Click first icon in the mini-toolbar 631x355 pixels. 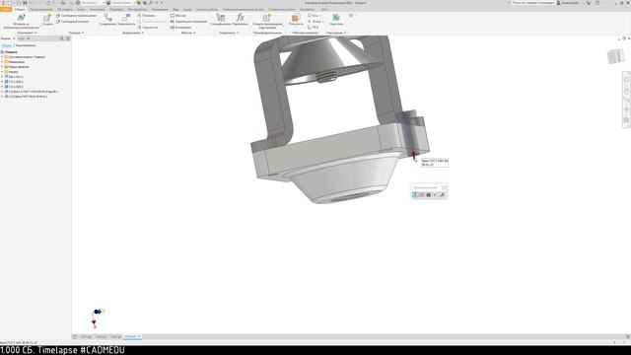coord(416,195)
